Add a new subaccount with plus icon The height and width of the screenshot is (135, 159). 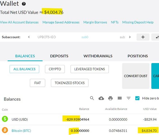tap(143, 37)
